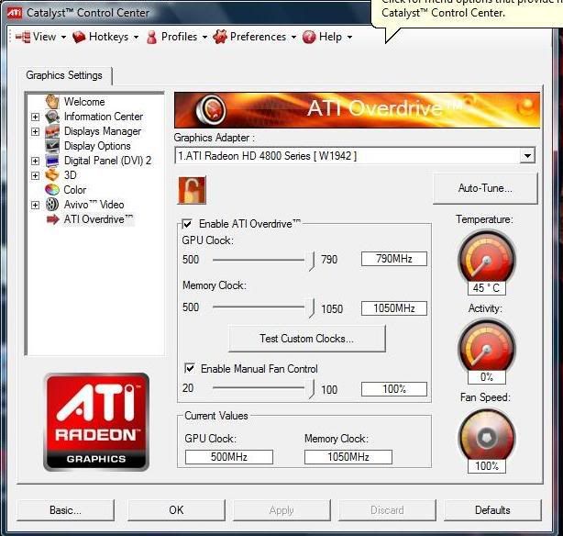Screen dimensions: 563x536
Task: Expand the 3D tree node
Action: (35, 175)
